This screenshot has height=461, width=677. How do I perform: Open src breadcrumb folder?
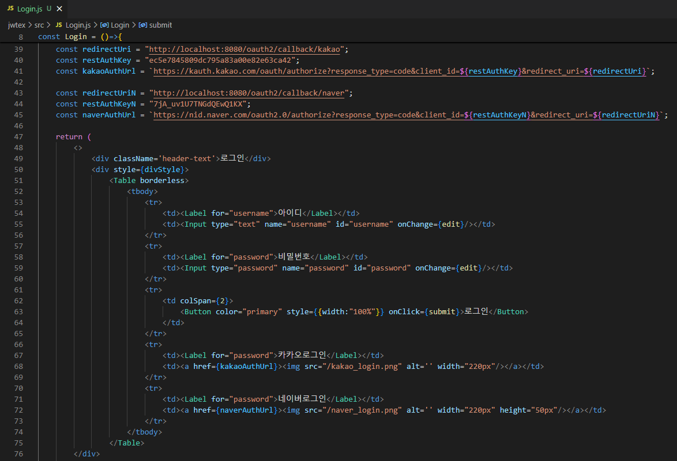[39, 25]
